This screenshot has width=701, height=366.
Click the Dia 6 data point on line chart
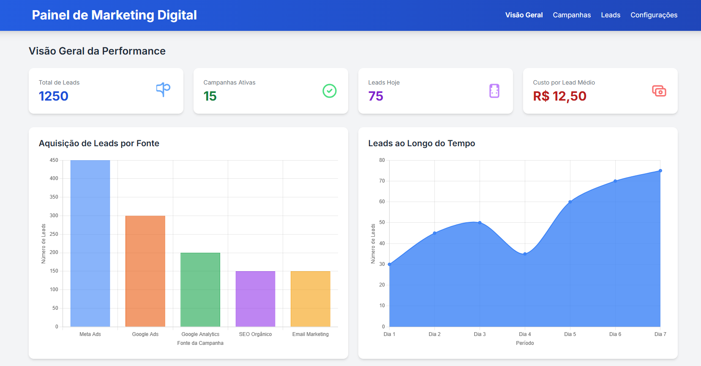[615, 181]
